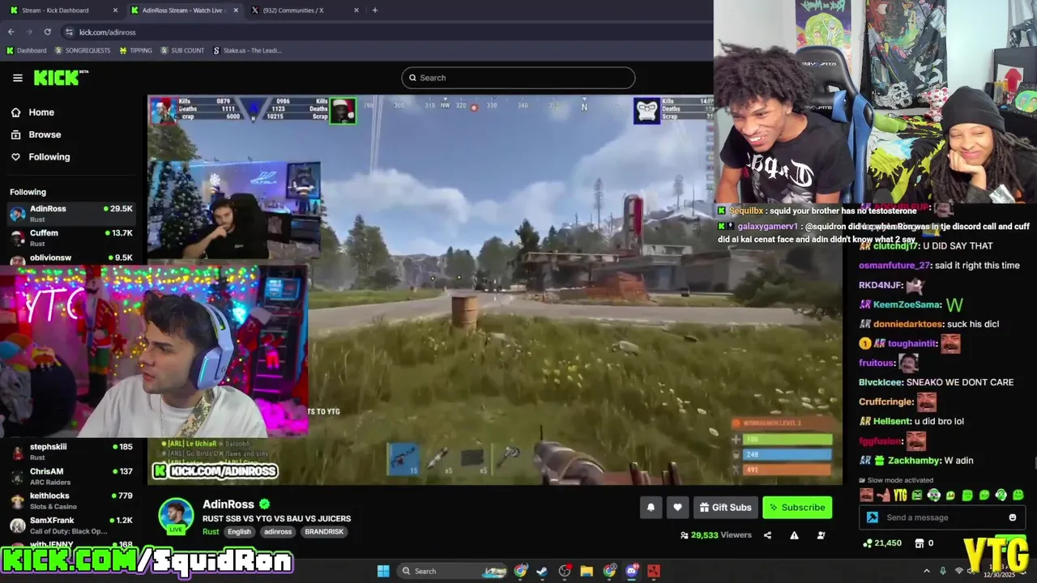The image size is (1037, 583).
Task: View site info icon in address bar
Action: pyautogui.click(x=70, y=32)
